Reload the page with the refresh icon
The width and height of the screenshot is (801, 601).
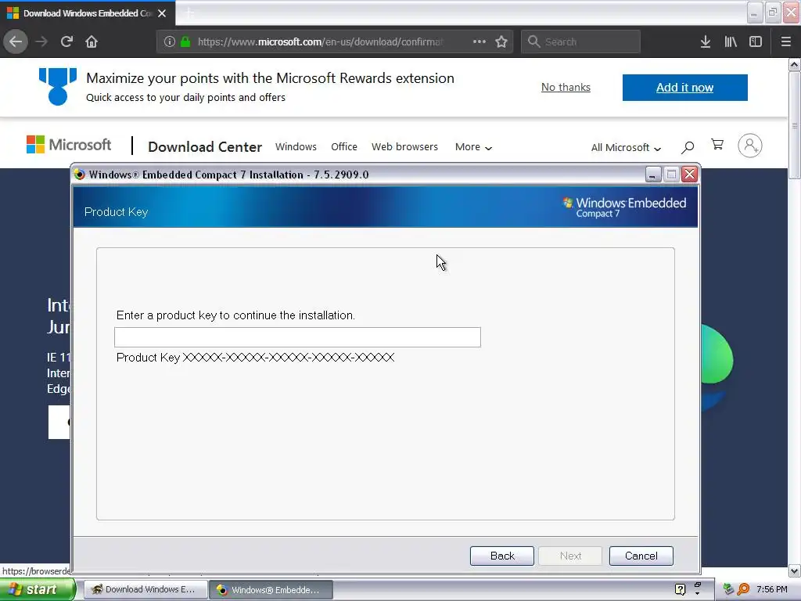(x=66, y=41)
